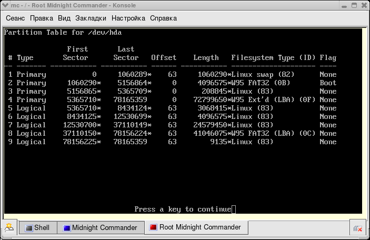The height and width of the screenshot is (240, 370).
Task: Click the new session icon in tab bar
Action: coord(9,228)
